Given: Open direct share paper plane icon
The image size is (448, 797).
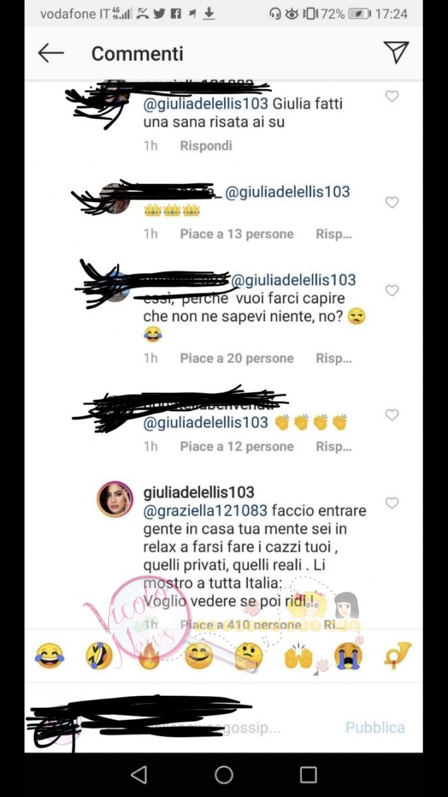Looking at the screenshot, I should (396, 52).
